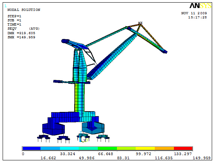The width and height of the screenshot is (214, 163).
Task: Click the counterweight arm at the tower top
Action: 75,44
